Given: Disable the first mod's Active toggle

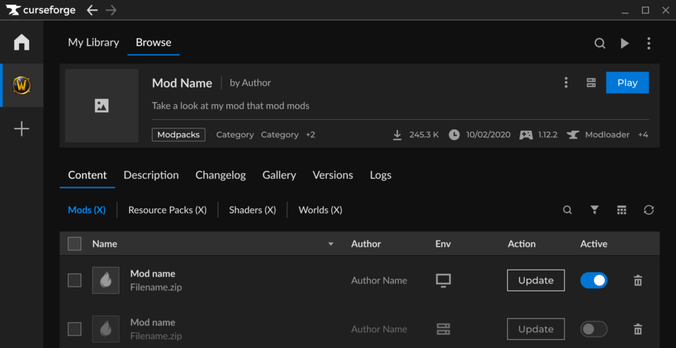Looking at the screenshot, I should coord(593,280).
